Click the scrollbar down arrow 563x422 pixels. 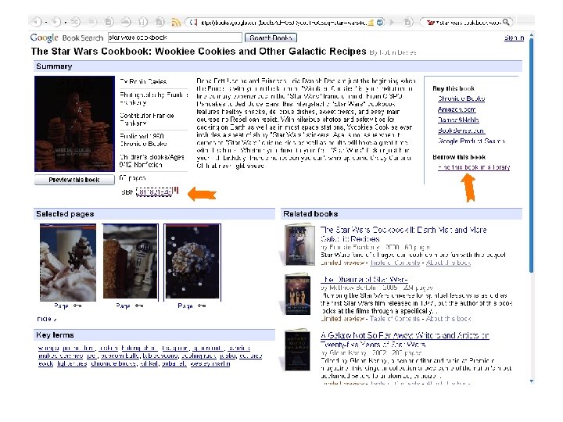pos(532,381)
